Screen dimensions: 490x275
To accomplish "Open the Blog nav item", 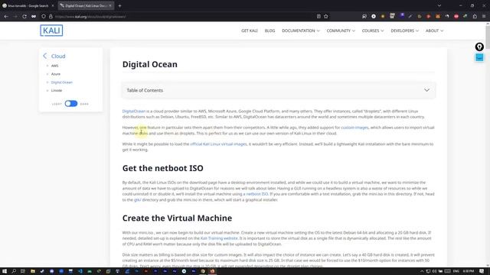I will pyautogui.click(x=269, y=31).
